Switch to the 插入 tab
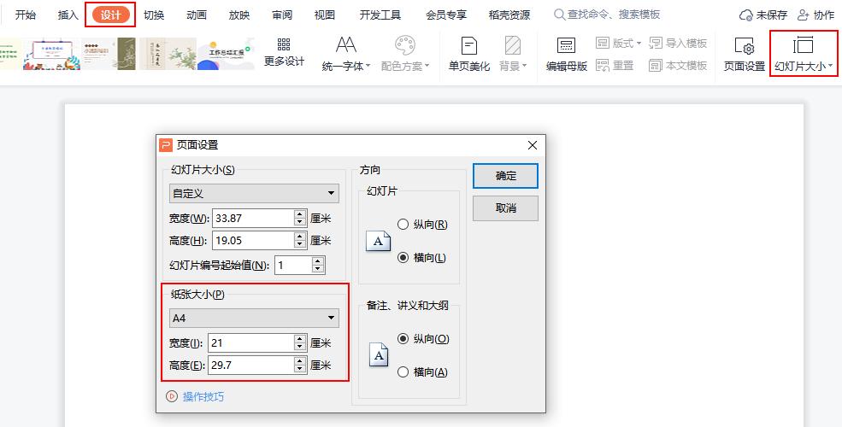The width and height of the screenshot is (842, 427). coord(68,15)
